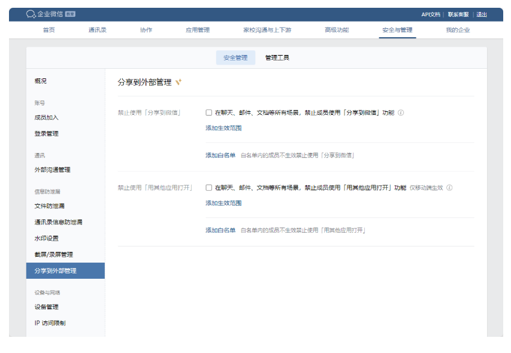Check the 禁止使用「用其他应用打开」checkbox
Screen dimensions: 511x353
207,186
